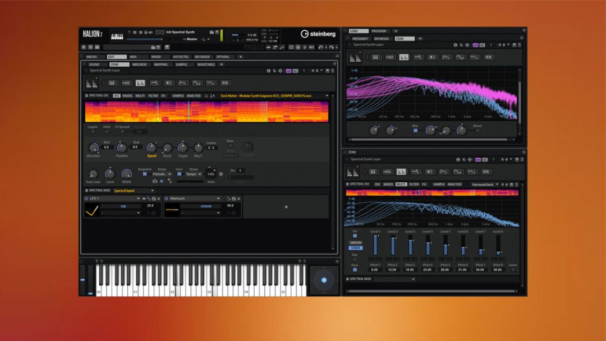The height and width of the screenshot is (341, 606).
Task: Show the Voice Control section keyboard icon
Action: click(112, 83)
